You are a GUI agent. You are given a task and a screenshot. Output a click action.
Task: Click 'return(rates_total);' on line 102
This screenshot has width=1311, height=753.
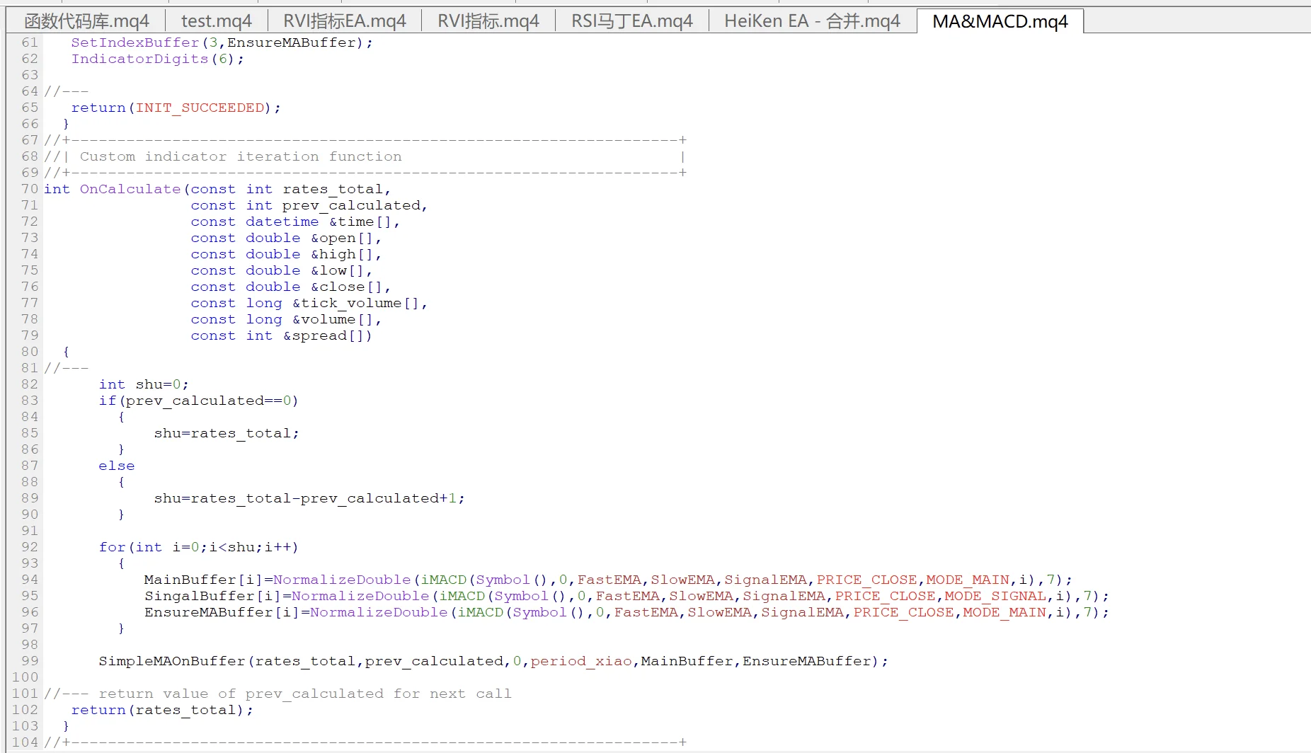pyautogui.click(x=162, y=710)
